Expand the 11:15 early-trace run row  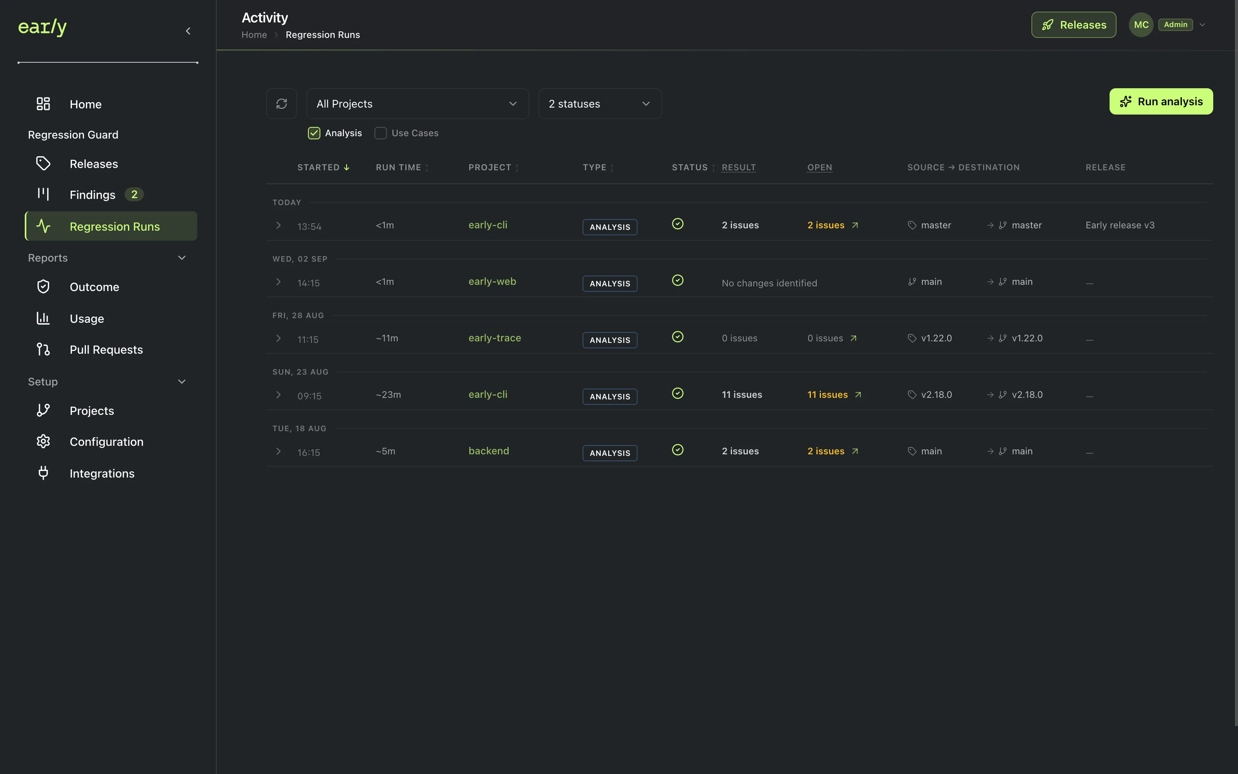(x=278, y=338)
